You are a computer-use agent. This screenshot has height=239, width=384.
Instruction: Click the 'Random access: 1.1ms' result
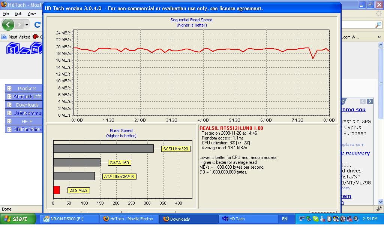click(223, 138)
